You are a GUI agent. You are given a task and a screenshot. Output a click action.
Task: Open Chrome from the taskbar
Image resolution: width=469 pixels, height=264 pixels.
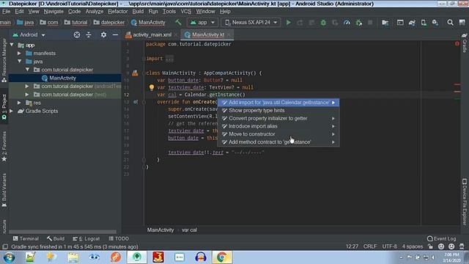[222, 257]
